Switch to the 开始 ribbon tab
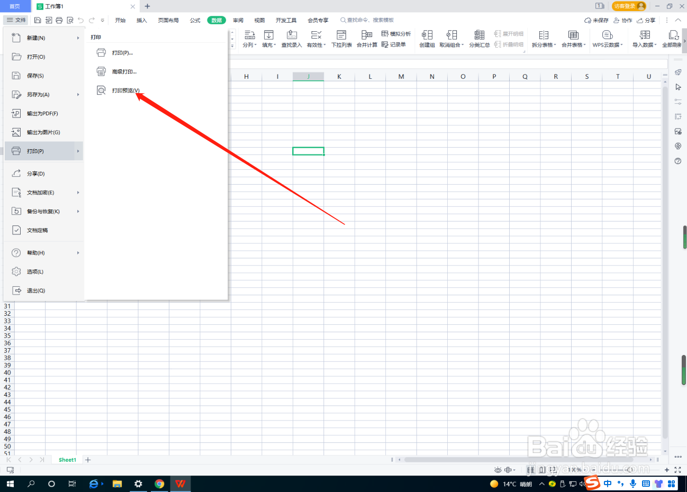The height and width of the screenshot is (492, 687). (x=120, y=20)
